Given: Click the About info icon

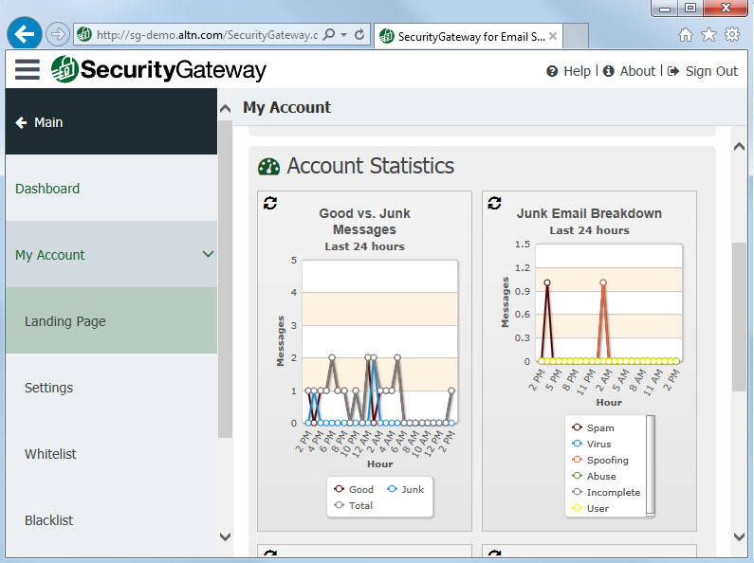Looking at the screenshot, I should pyautogui.click(x=608, y=71).
